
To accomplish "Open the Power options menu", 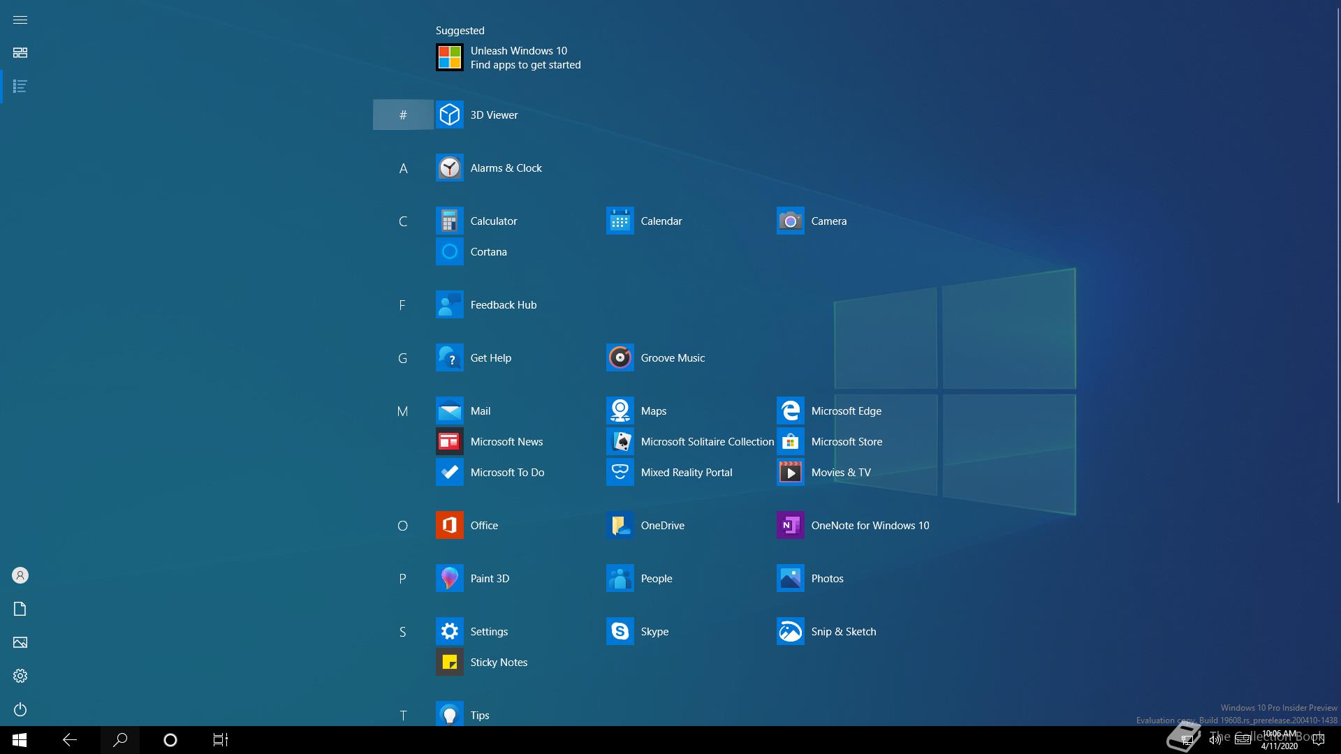I will 20,709.
